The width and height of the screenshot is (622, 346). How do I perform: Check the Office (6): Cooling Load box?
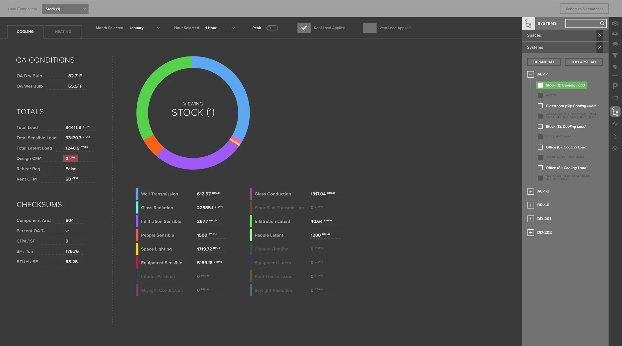point(540,147)
